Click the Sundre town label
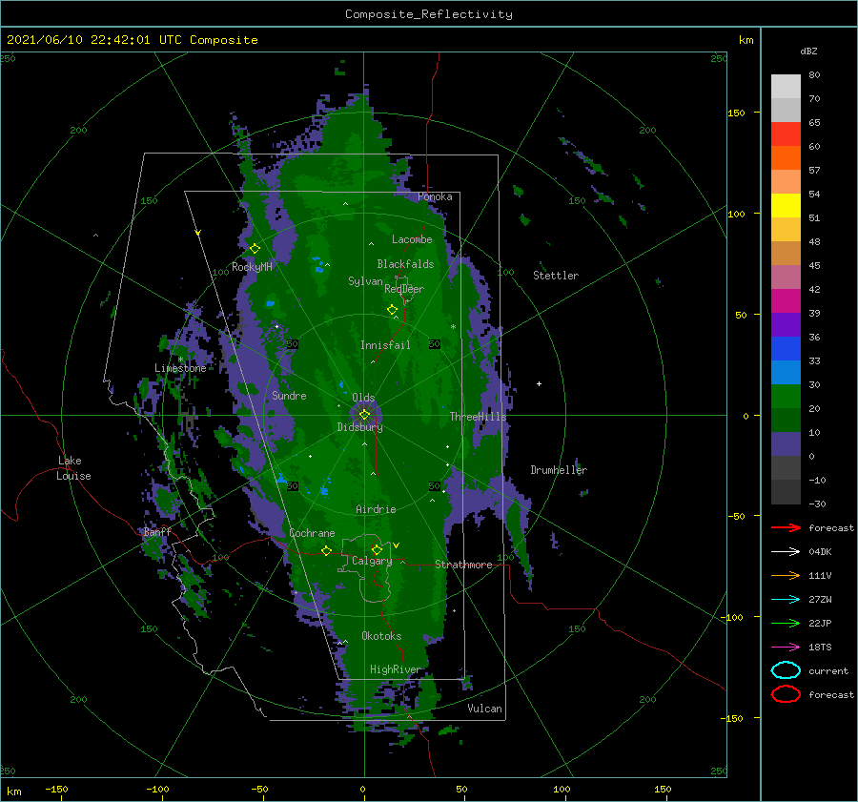 (289, 395)
